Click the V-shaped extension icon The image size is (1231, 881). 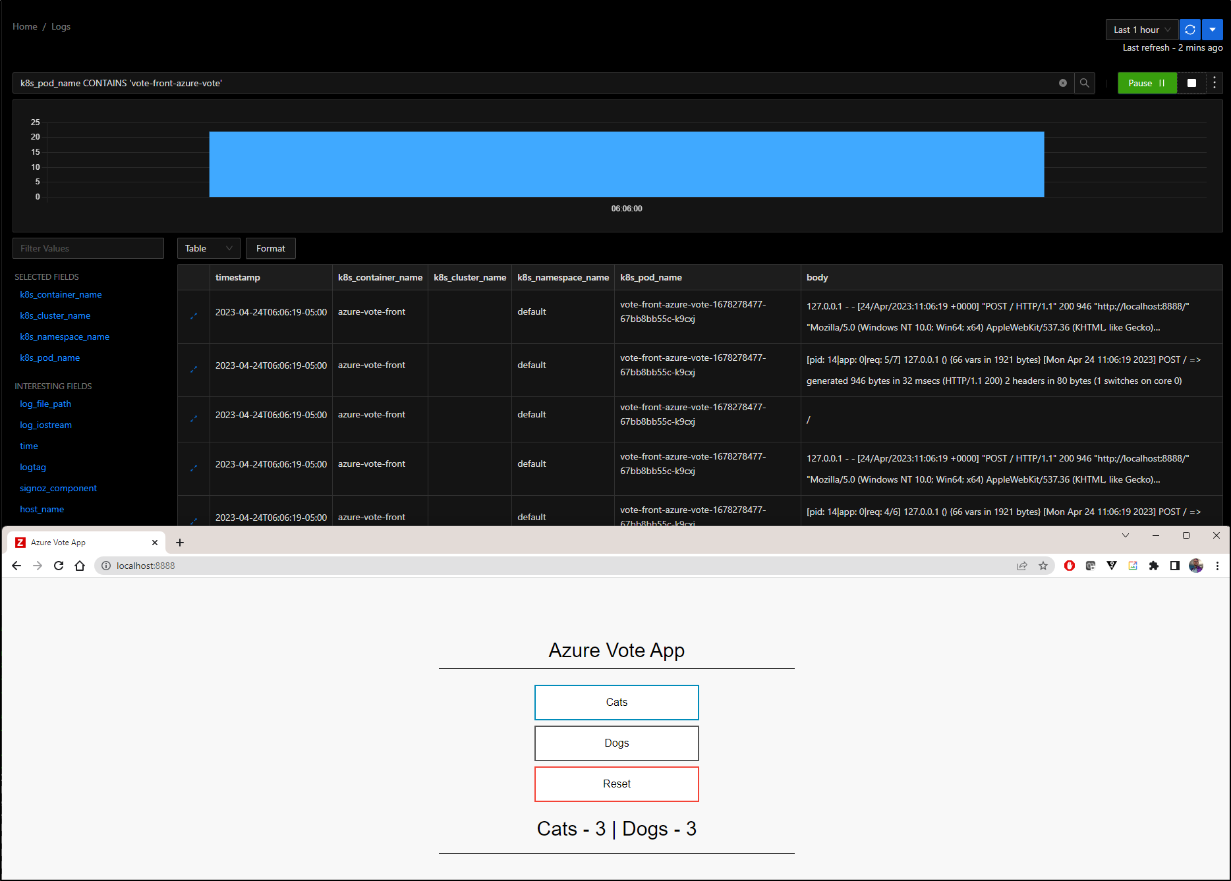pos(1112,566)
